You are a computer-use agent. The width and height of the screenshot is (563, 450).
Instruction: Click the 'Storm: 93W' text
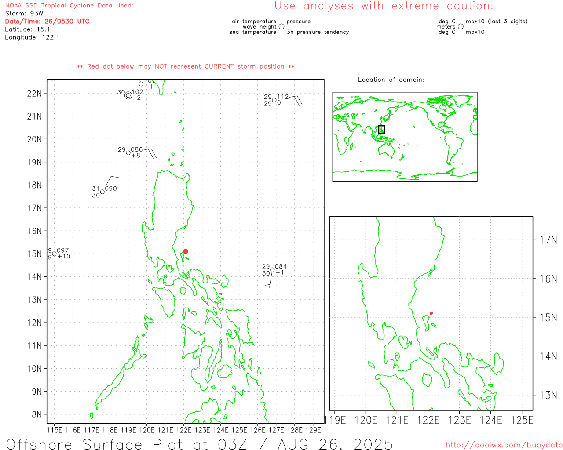click(x=24, y=13)
